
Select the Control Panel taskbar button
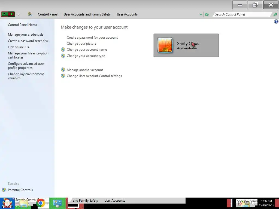57,203
